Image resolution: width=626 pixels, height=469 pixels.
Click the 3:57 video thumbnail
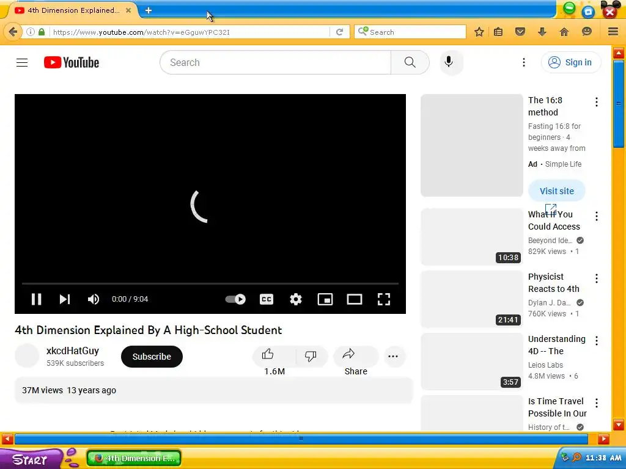click(472, 361)
